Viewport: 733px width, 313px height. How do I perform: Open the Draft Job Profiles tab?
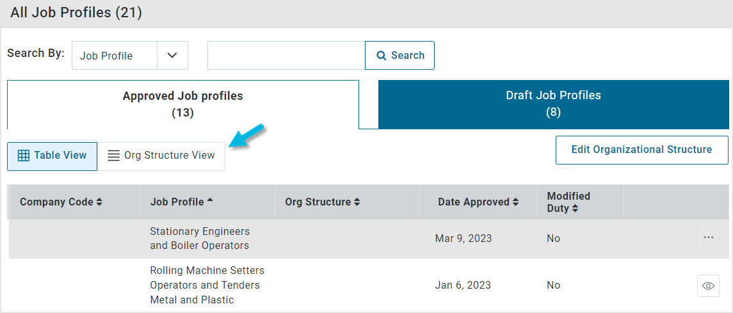point(554,104)
